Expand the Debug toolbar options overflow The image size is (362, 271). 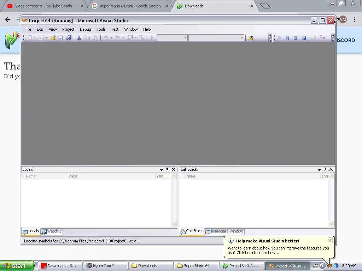[333, 38]
